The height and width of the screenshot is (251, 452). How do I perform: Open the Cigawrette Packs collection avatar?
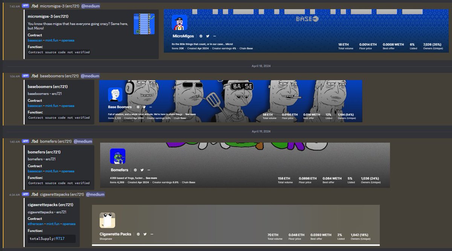tap(107, 220)
